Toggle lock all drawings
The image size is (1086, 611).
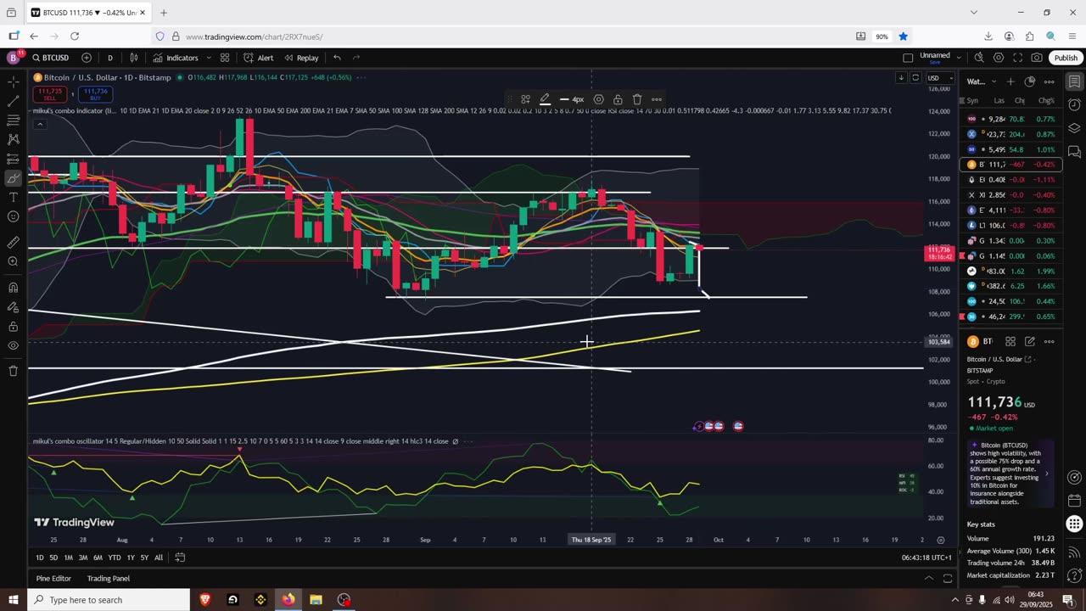[13, 326]
